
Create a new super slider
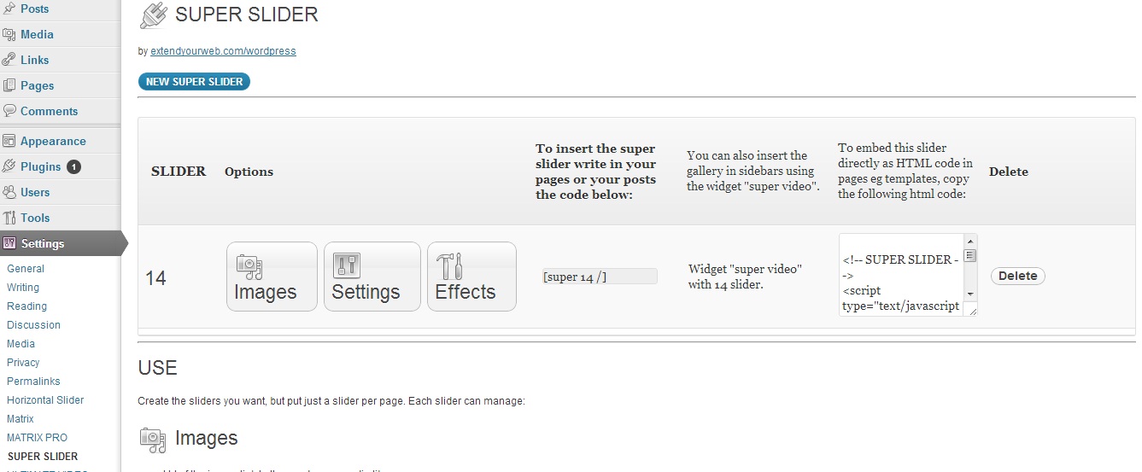click(194, 82)
